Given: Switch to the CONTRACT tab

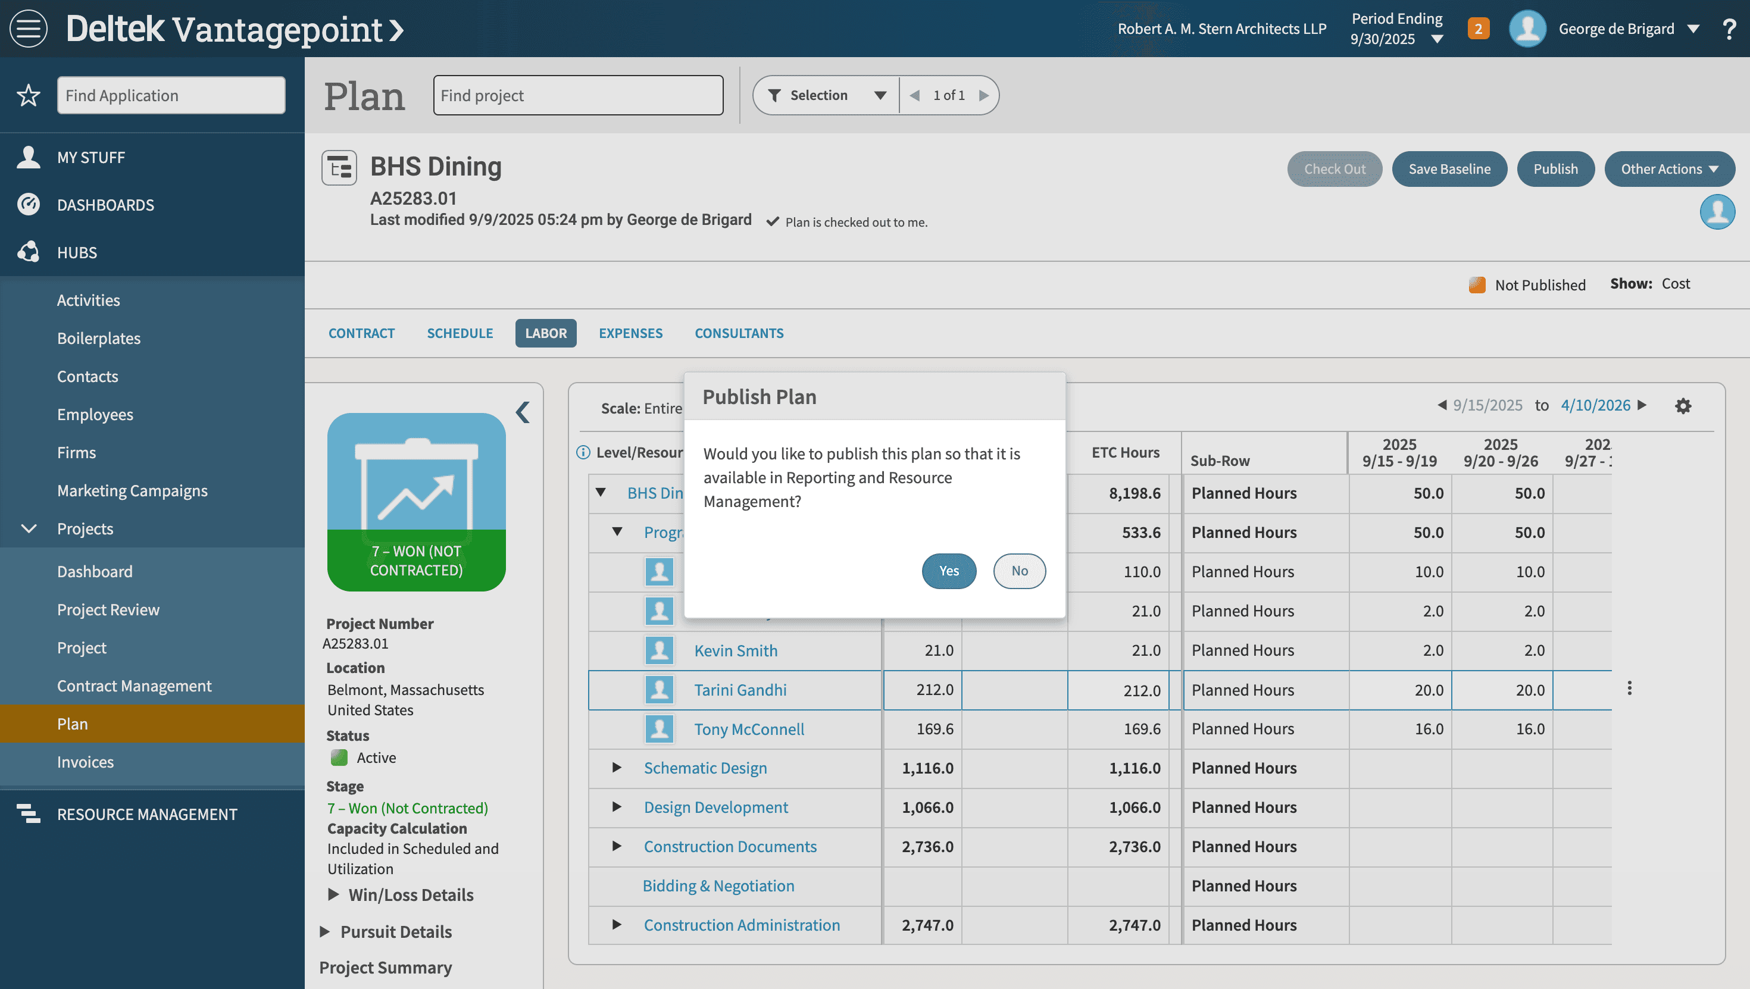Looking at the screenshot, I should (361, 333).
